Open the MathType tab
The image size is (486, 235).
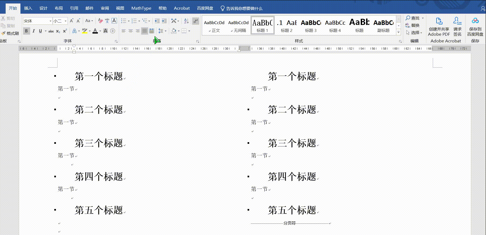(x=141, y=8)
